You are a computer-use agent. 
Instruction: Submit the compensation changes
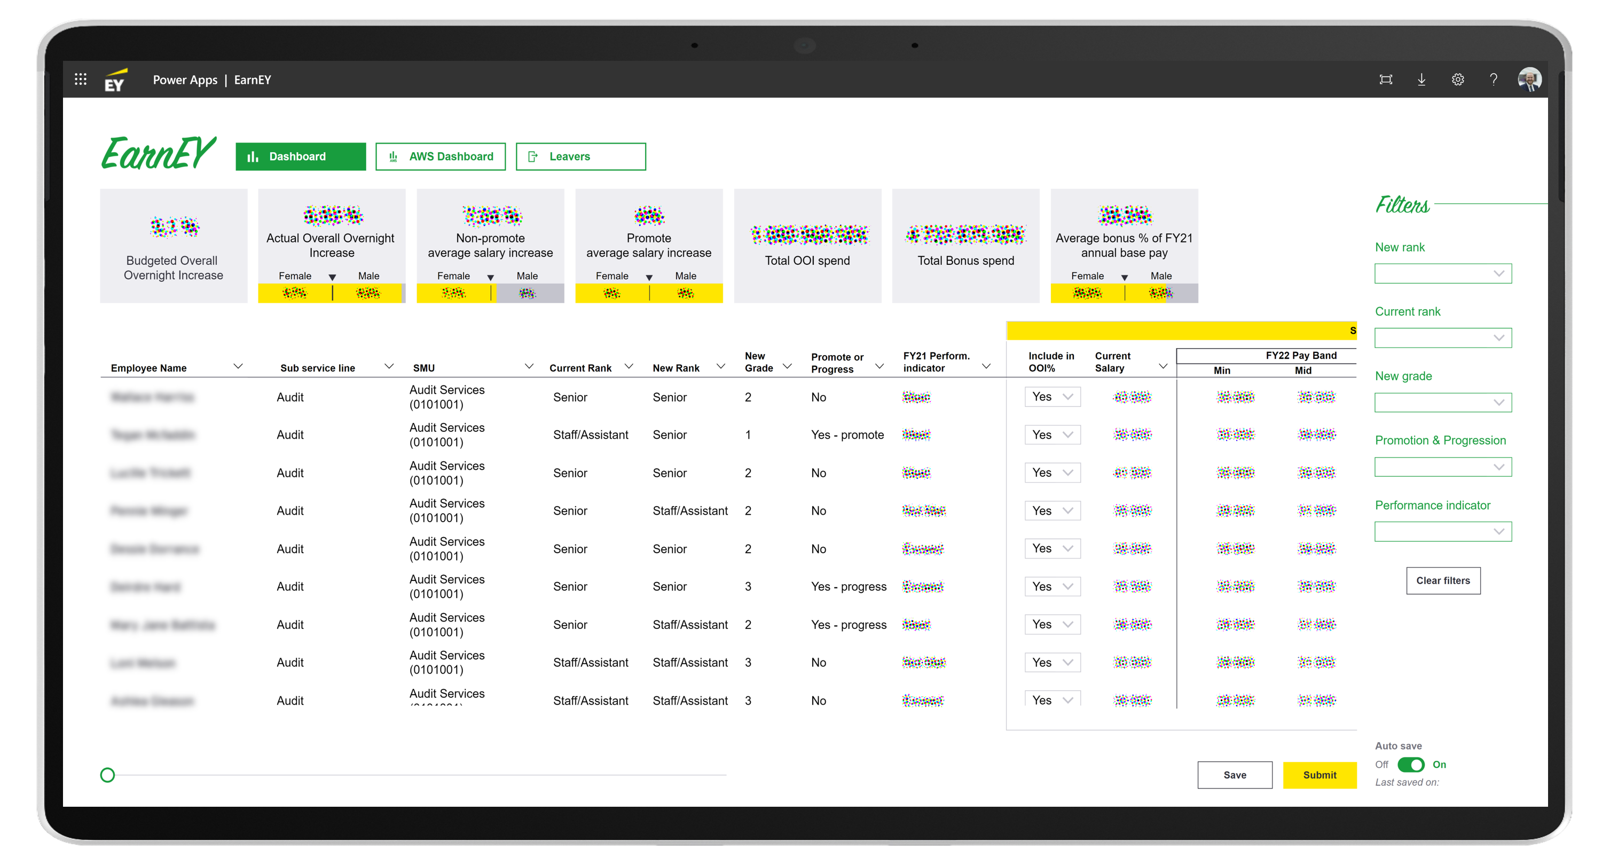(x=1320, y=775)
